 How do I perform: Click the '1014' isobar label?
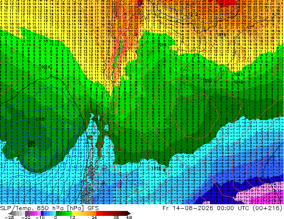click(46, 67)
